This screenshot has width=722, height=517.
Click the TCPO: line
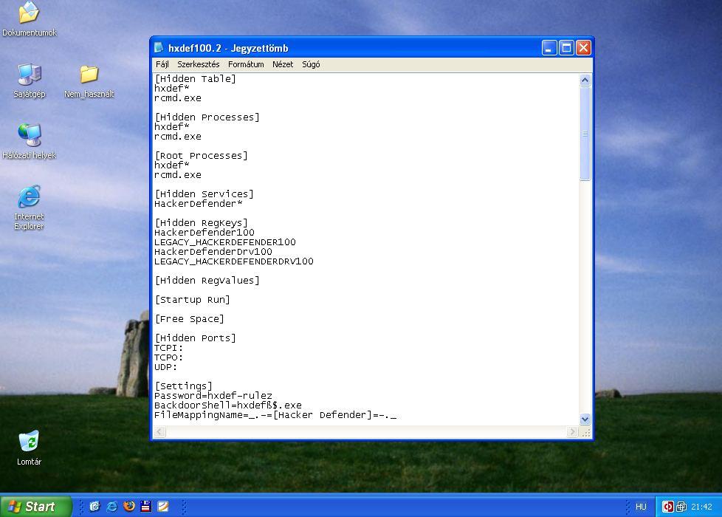coord(168,357)
